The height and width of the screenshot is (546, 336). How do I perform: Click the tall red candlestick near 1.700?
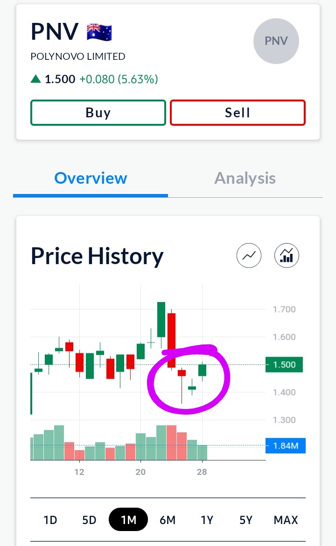(171, 339)
